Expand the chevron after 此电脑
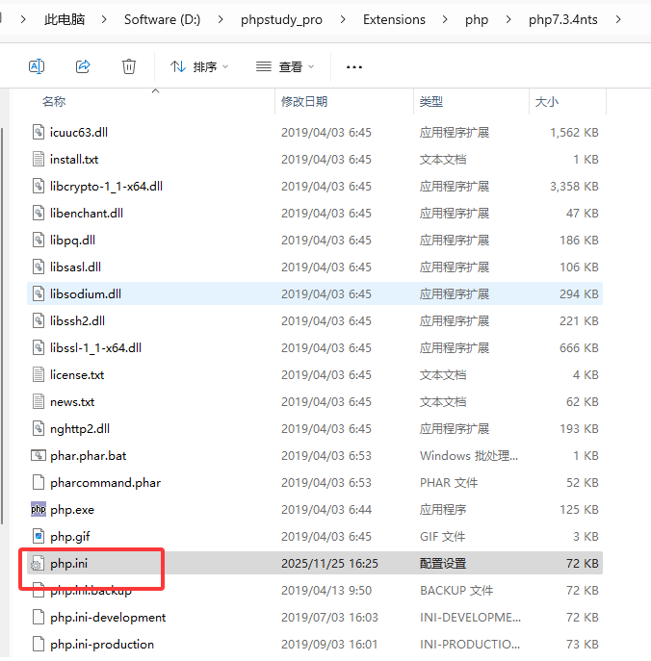This screenshot has width=651, height=661. 104,19
